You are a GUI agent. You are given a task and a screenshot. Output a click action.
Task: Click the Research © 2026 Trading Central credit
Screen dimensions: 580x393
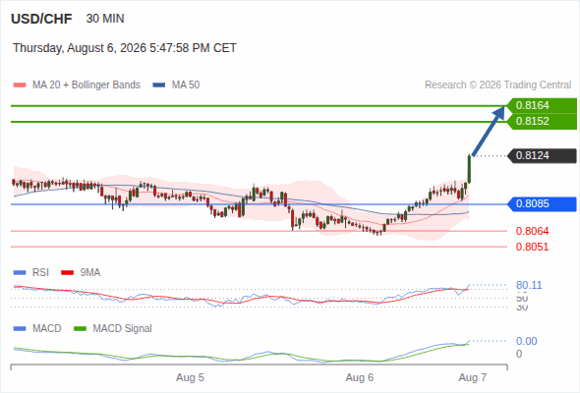tap(497, 85)
